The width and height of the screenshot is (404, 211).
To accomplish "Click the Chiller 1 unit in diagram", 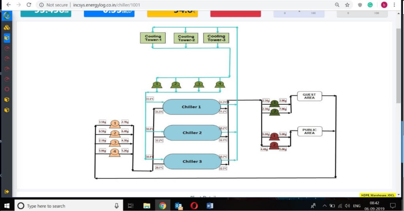I will tap(192, 107).
